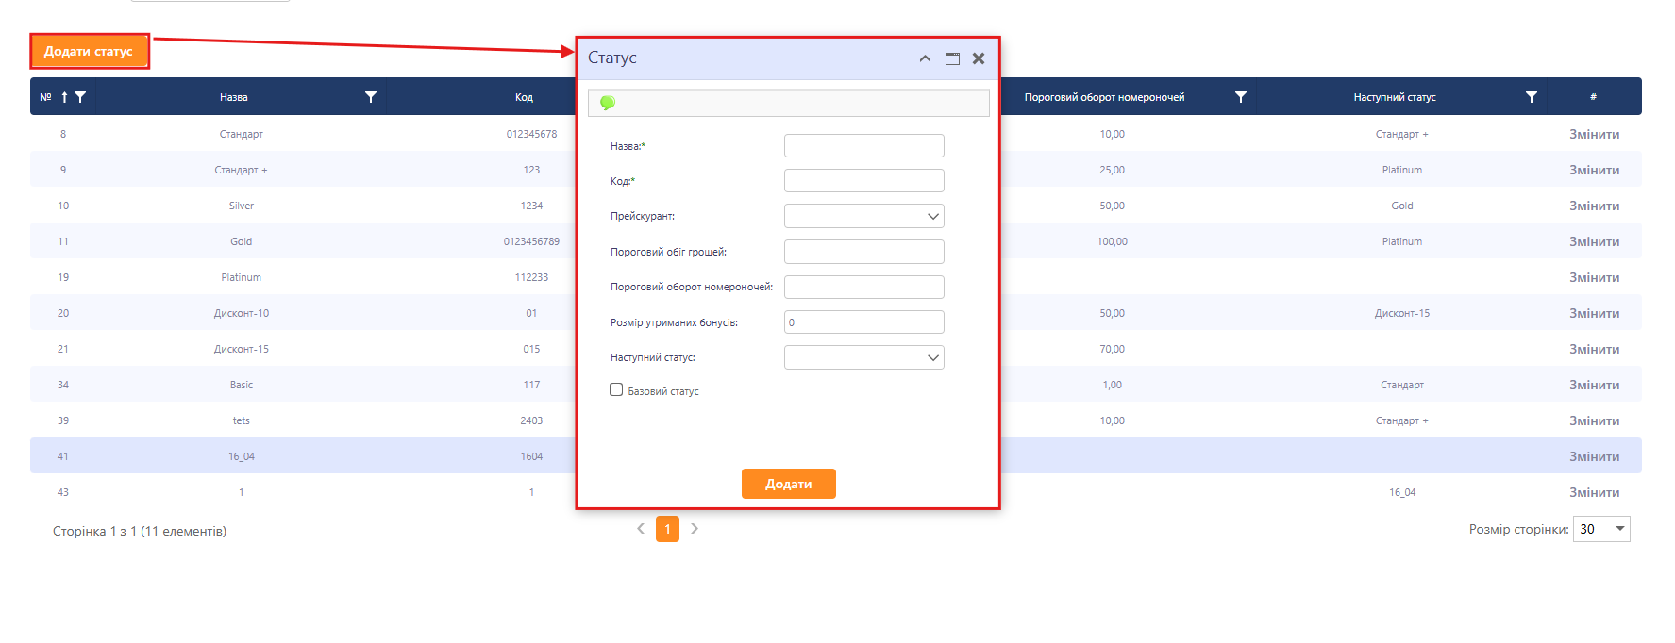Click Змінити link for Platinum row
Screen dimensions: 1675x643
(x=1594, y=277)
